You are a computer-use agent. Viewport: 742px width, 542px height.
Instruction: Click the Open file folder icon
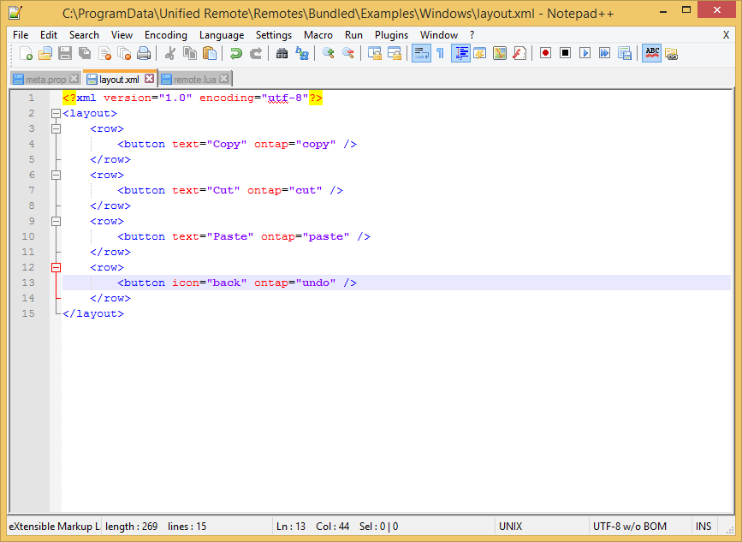click(45, 53)
